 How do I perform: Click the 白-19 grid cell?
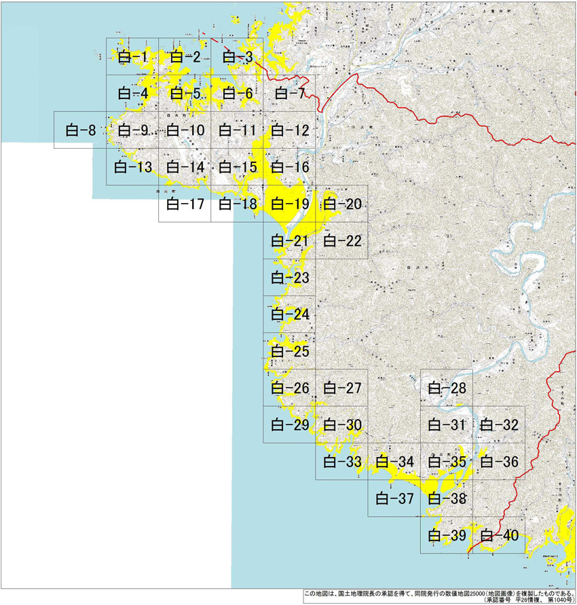click(x=290, y=204)
